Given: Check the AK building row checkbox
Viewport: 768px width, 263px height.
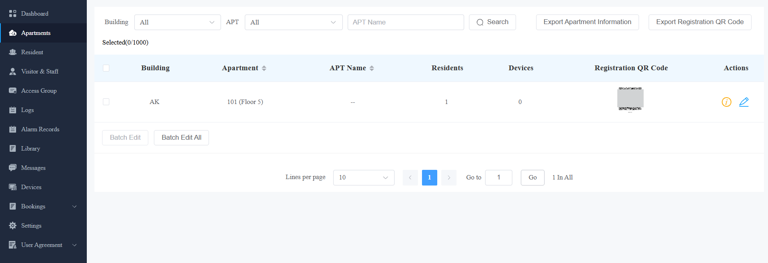Looking at the screenshot, I should click(106, 102).
